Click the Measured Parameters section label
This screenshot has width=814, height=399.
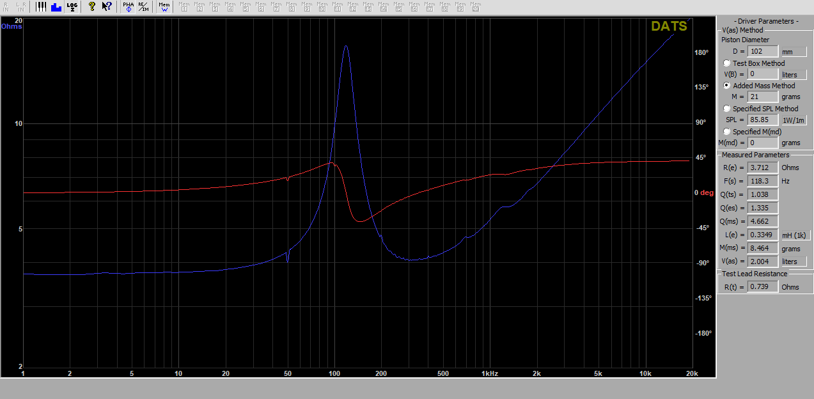tap(755, 155)
